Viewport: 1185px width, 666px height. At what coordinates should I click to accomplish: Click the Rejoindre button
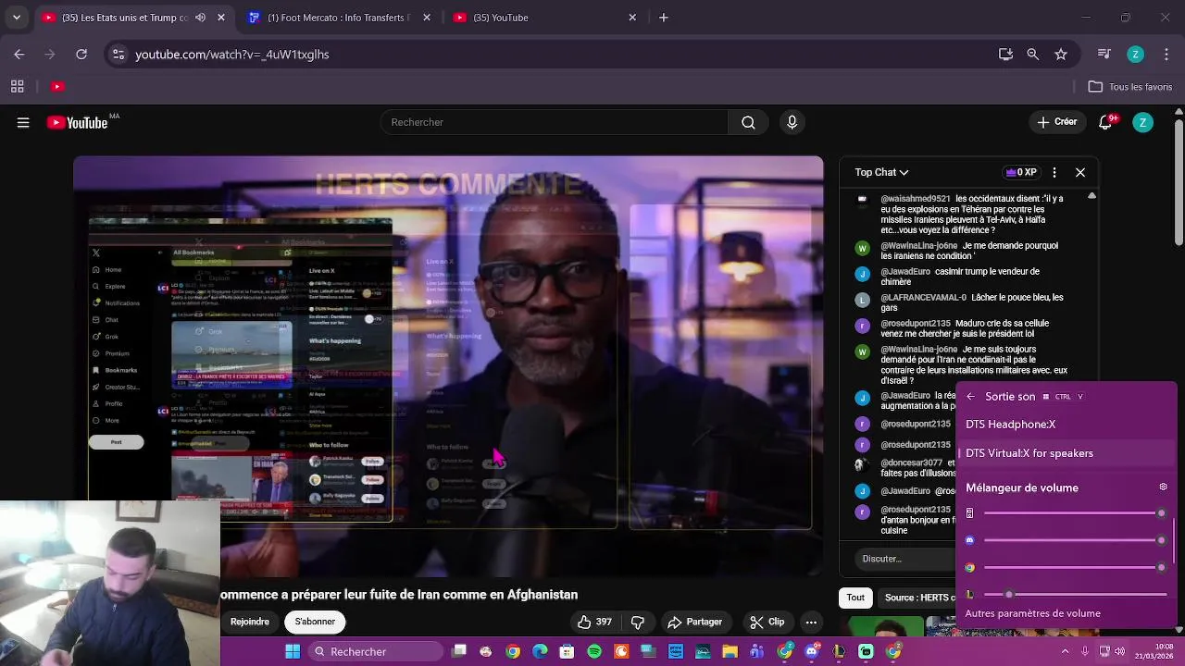250,622
